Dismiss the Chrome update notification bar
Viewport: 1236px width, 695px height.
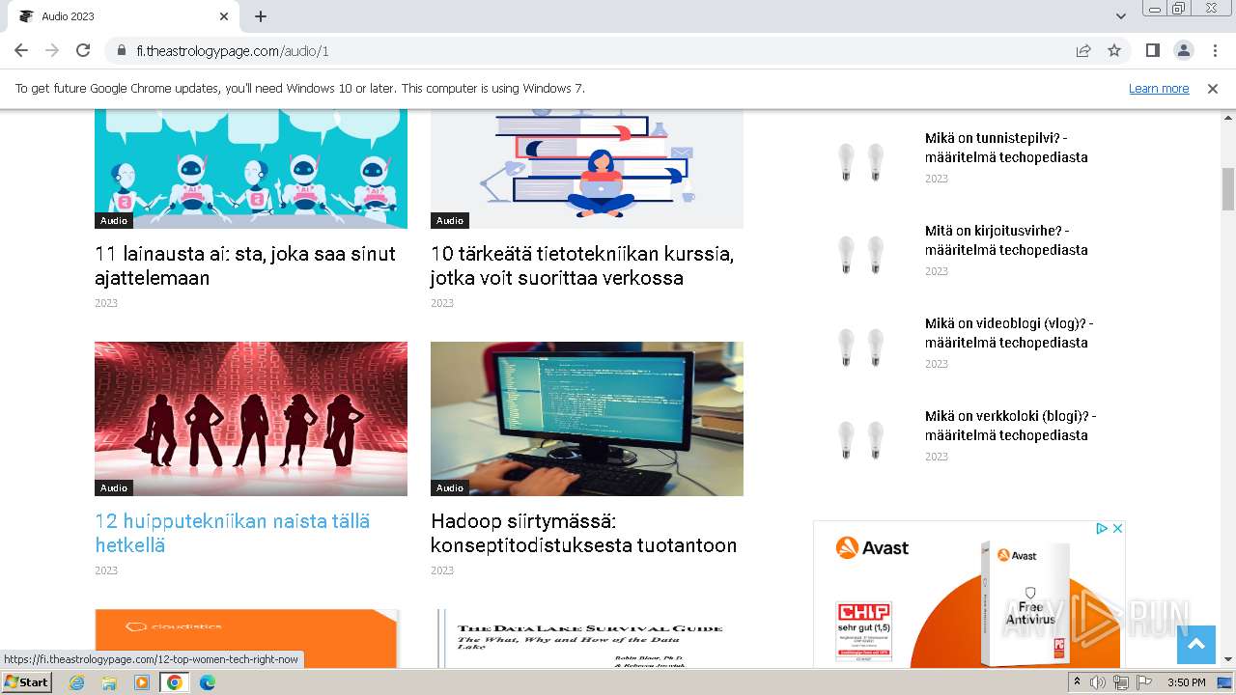click(1213, 88)
